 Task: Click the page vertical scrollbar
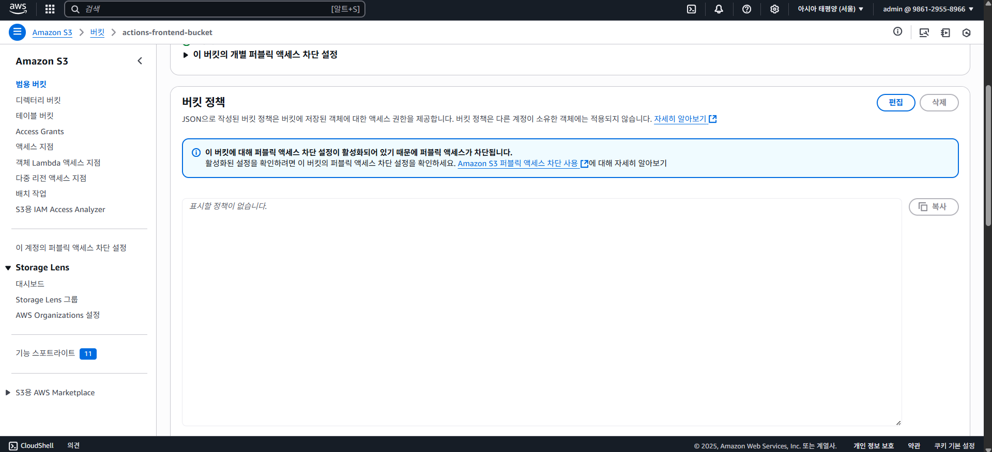(x=988, y=155)
